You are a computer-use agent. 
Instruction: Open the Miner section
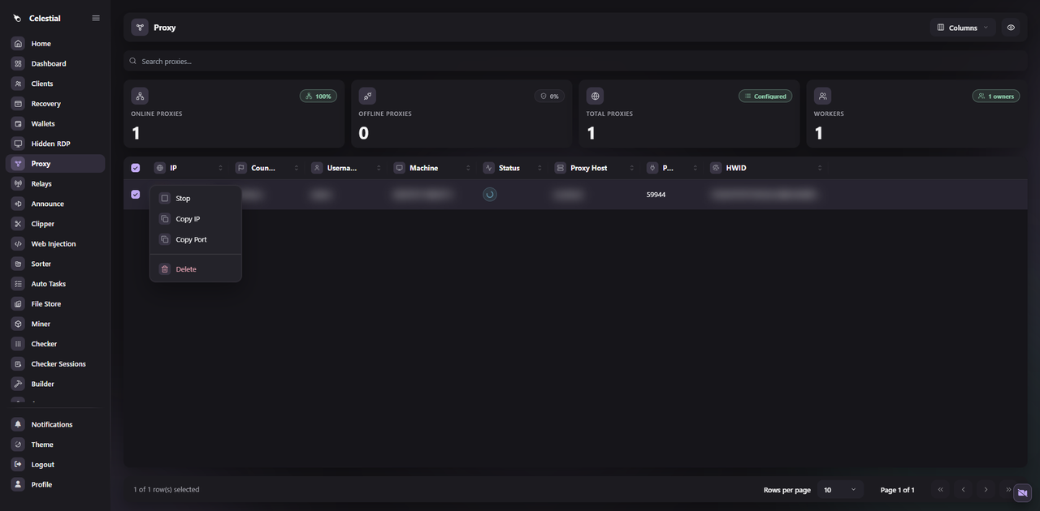coord(55,324)
